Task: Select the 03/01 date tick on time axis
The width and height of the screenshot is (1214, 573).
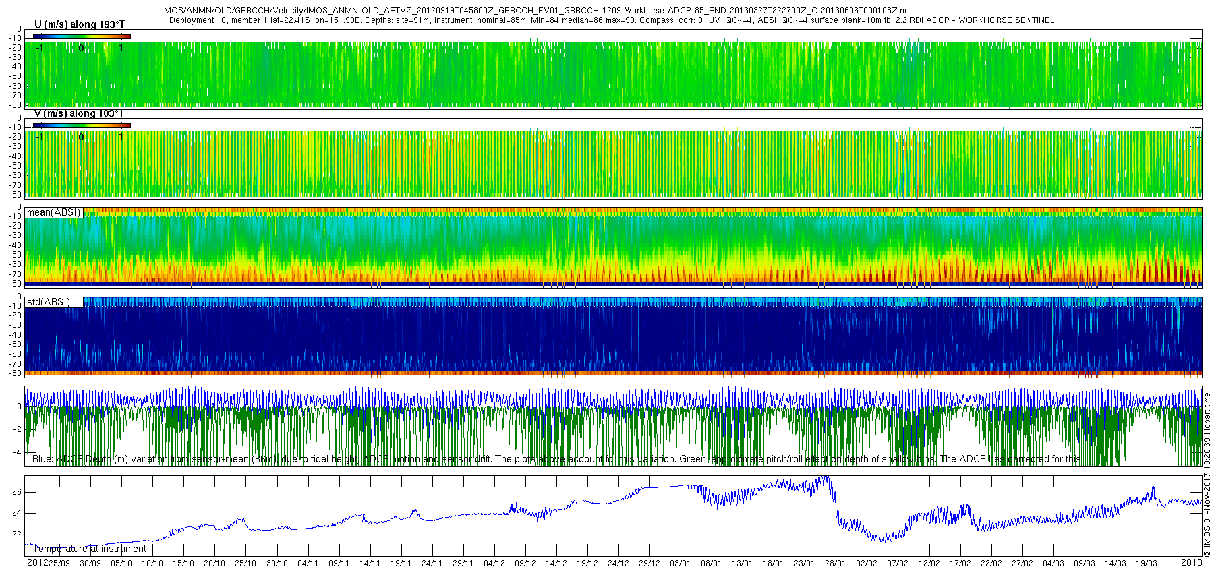Action: 680,564
